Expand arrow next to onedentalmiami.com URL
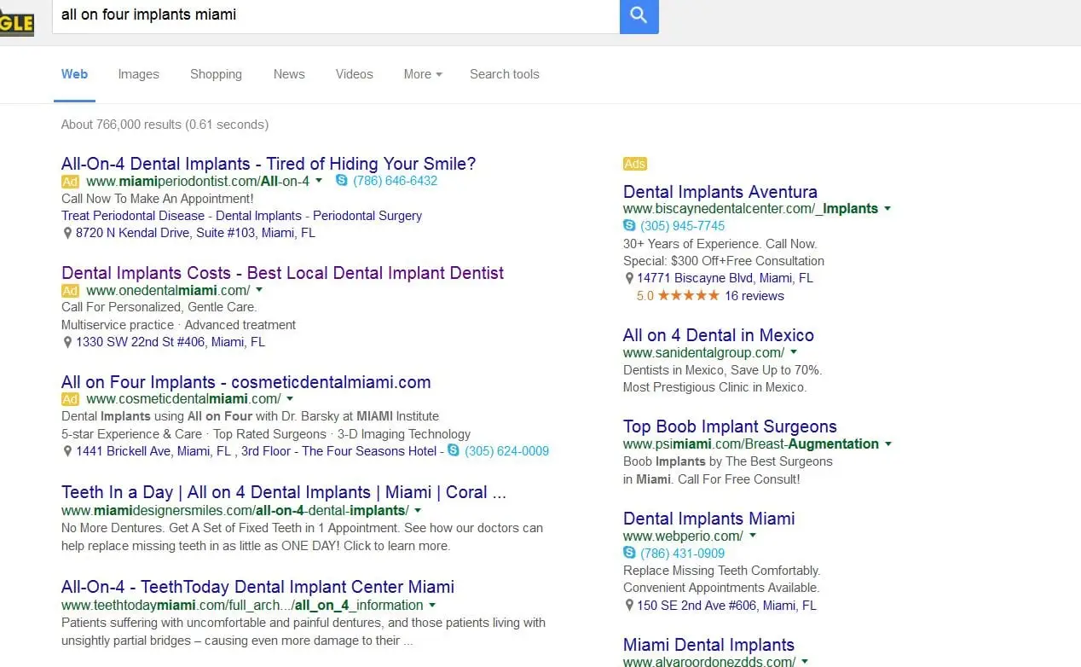This screenshot has width=1081, height=667. tap(260, 290)
